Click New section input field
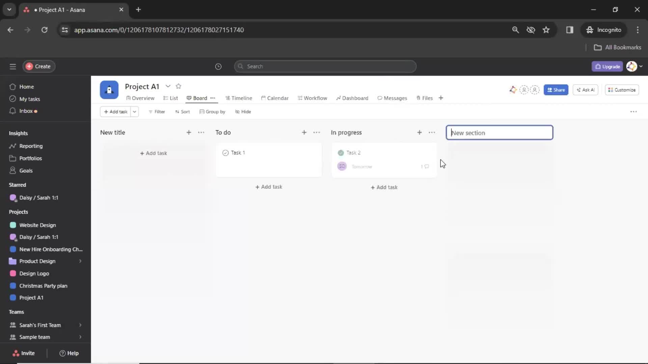Screen dimensions: 648x364 pos(500,132)
